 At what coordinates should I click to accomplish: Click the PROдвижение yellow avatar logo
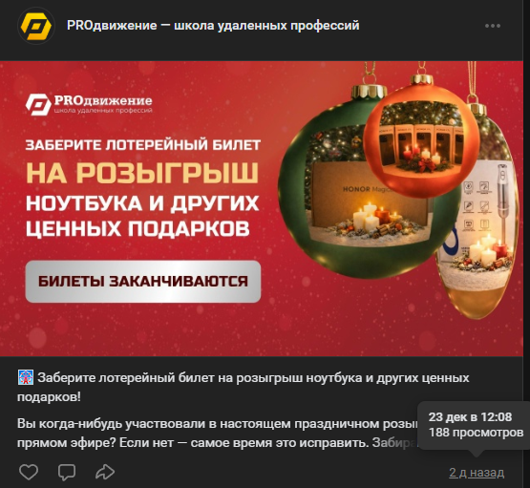click(36, 26)
